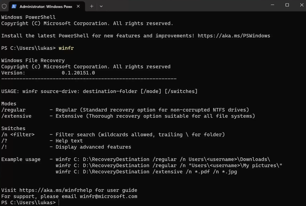Click the PowerShell icon on the tab
The image size is (306, 206).
[x=14, y=6]
